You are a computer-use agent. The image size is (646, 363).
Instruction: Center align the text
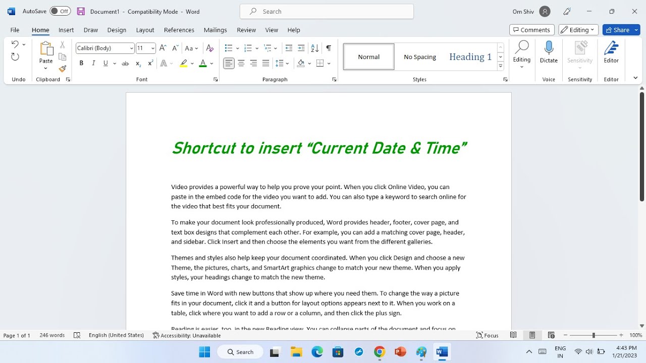pyautogui.click(x=241, y=64)
